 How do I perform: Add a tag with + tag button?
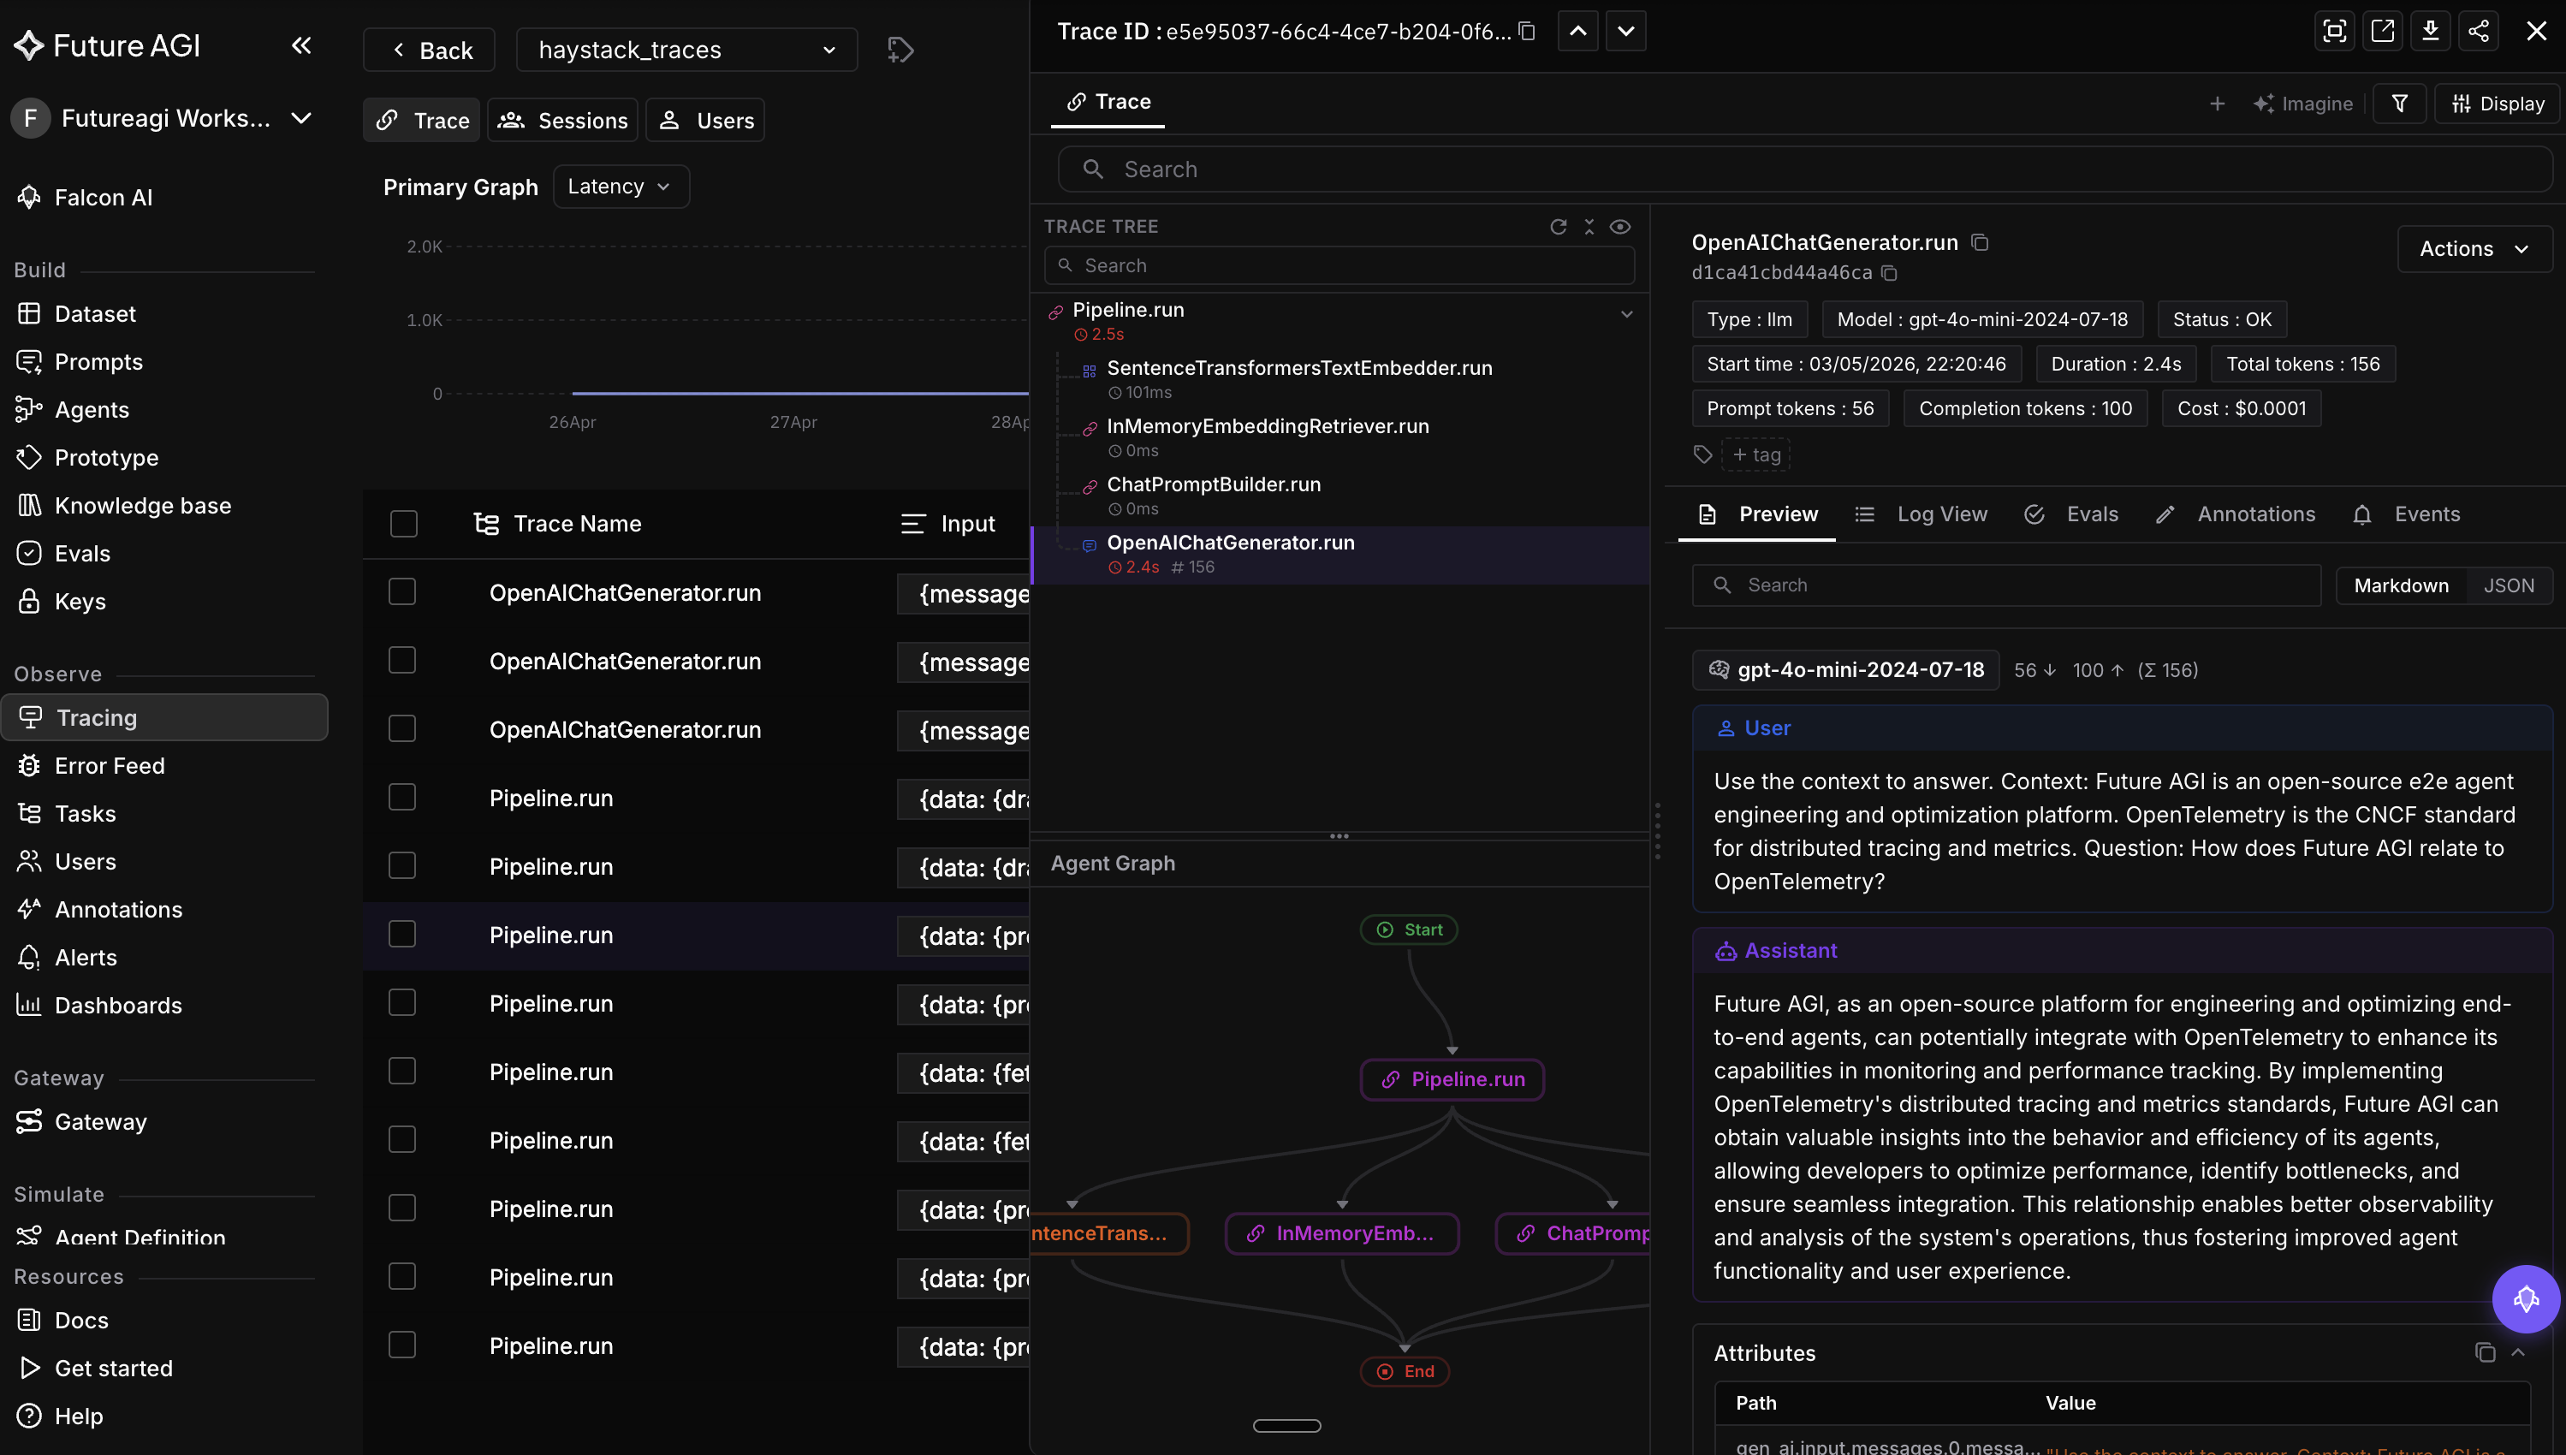coord(1755,454)
